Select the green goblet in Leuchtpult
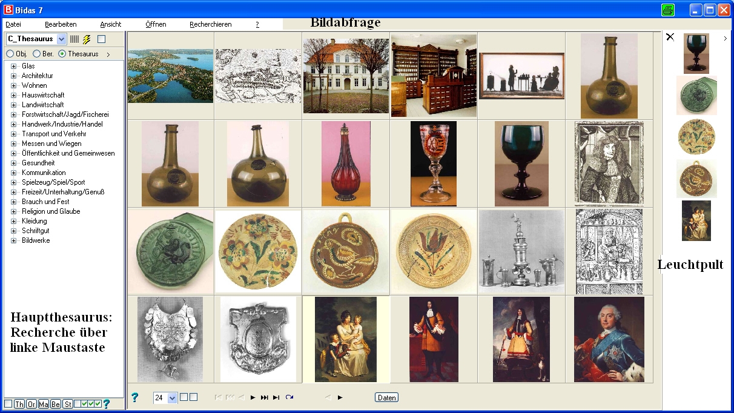Image resolution: width=734 pixels, height=413 pixels. click(x=696, y=53)
